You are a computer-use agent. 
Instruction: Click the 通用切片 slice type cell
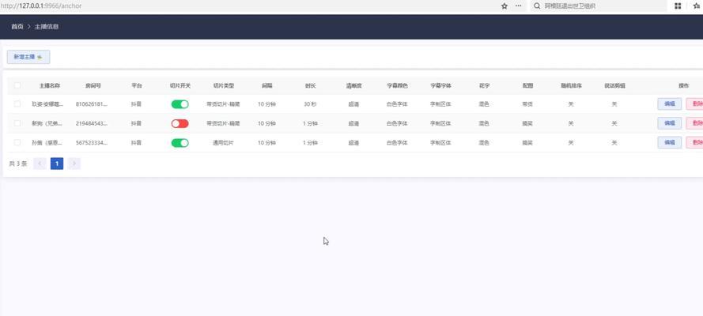[x=223, y=143]
